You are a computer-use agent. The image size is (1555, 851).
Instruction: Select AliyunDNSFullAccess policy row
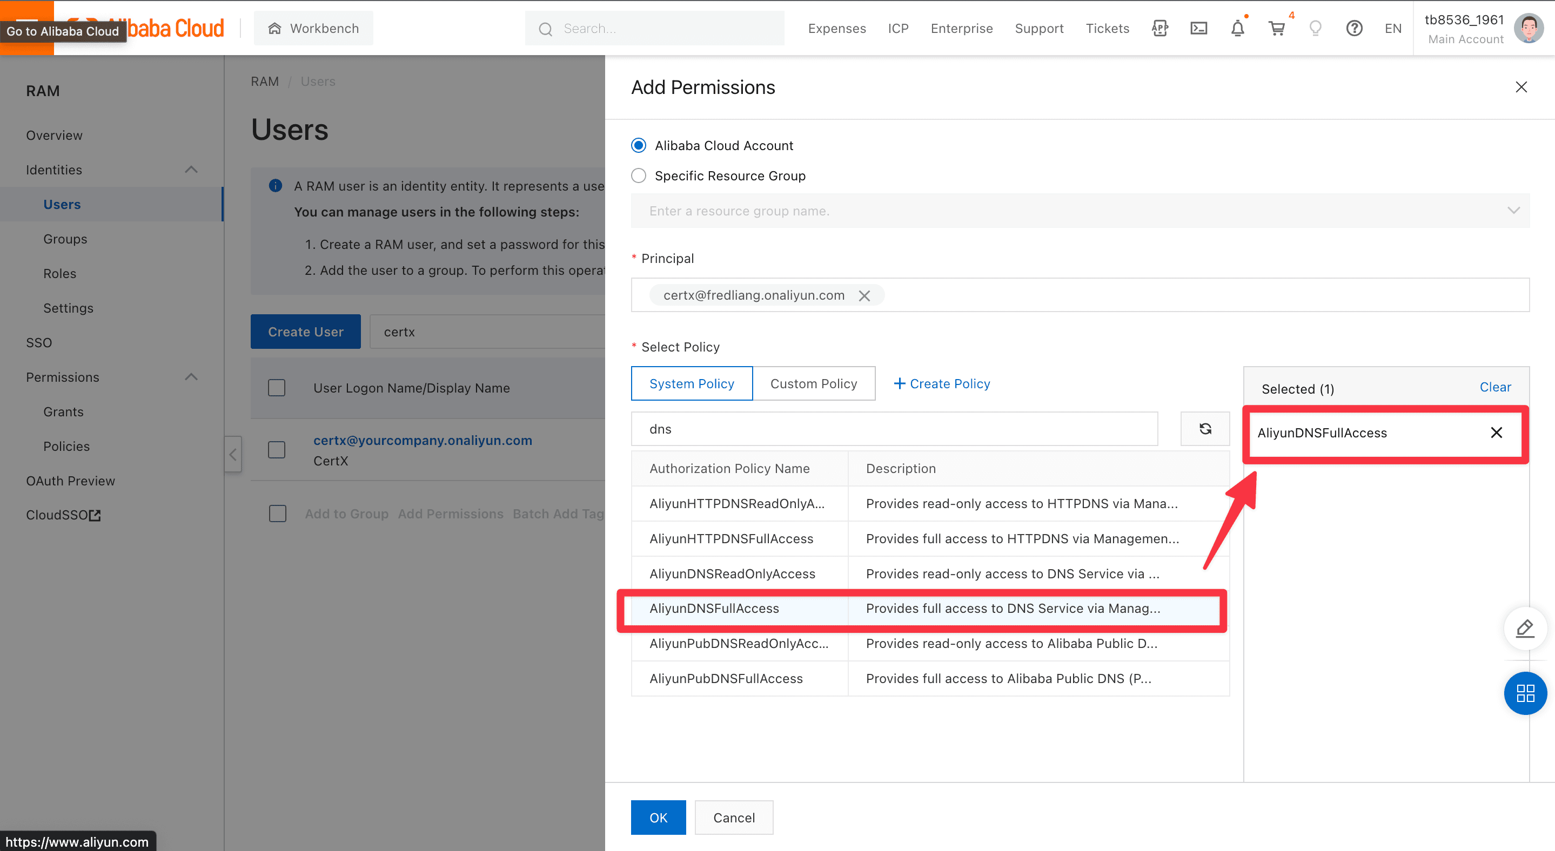(x=930, y=609)
